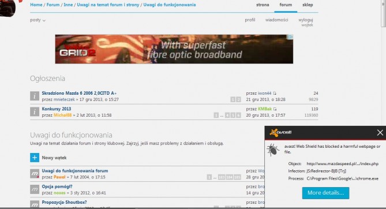Switch to the strona tab
This screenshot has width=386, height=209.
point(263,5)
